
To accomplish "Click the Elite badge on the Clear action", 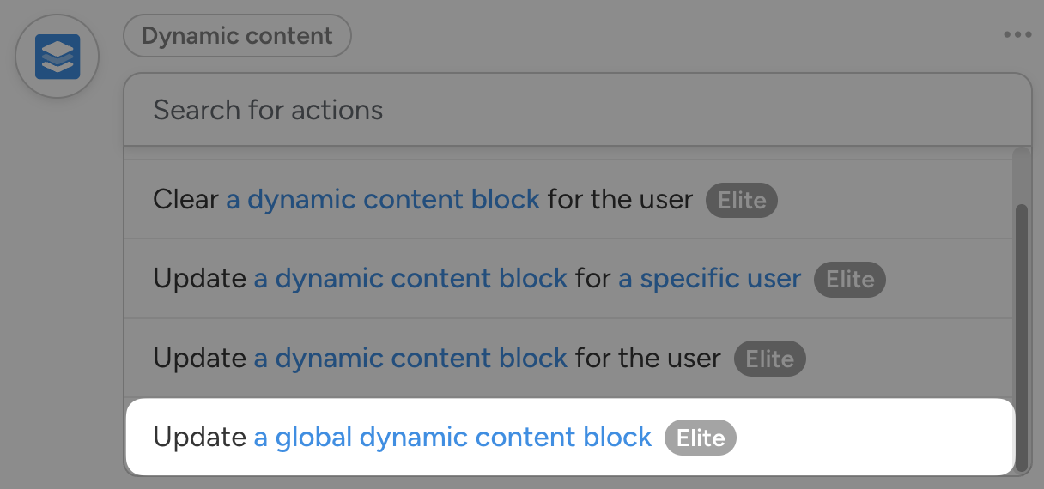I will 741,201.
